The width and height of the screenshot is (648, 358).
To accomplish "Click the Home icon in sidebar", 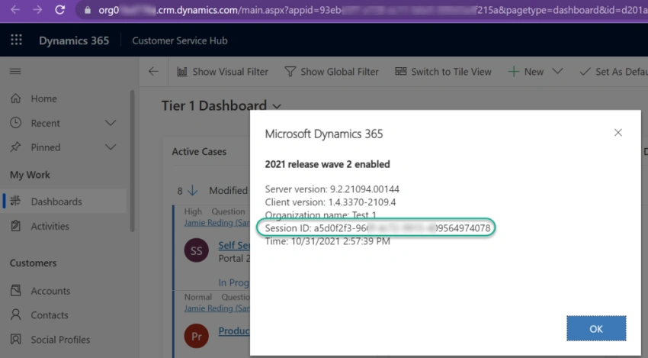I will (16, 98).
